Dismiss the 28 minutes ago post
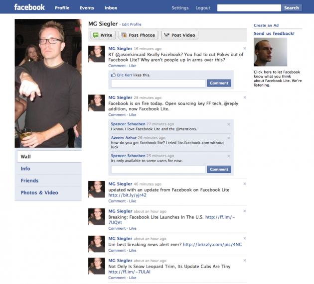Viewport: 314px width, 284px height. pyautogui.click(x=245, y=97)
